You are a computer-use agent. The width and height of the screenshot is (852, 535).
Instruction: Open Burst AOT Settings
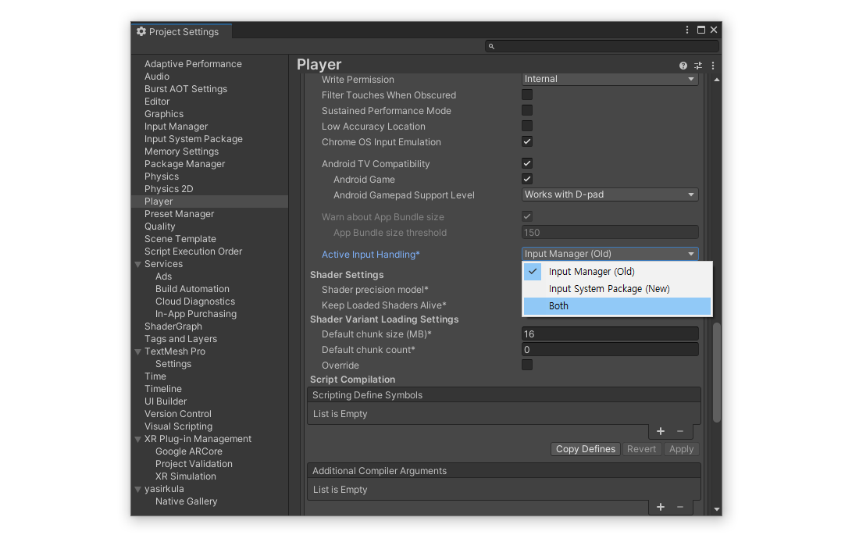tap(185, 89)
